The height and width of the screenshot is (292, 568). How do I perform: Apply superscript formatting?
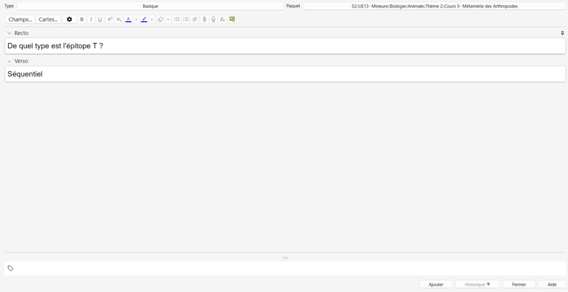(110, 19)
